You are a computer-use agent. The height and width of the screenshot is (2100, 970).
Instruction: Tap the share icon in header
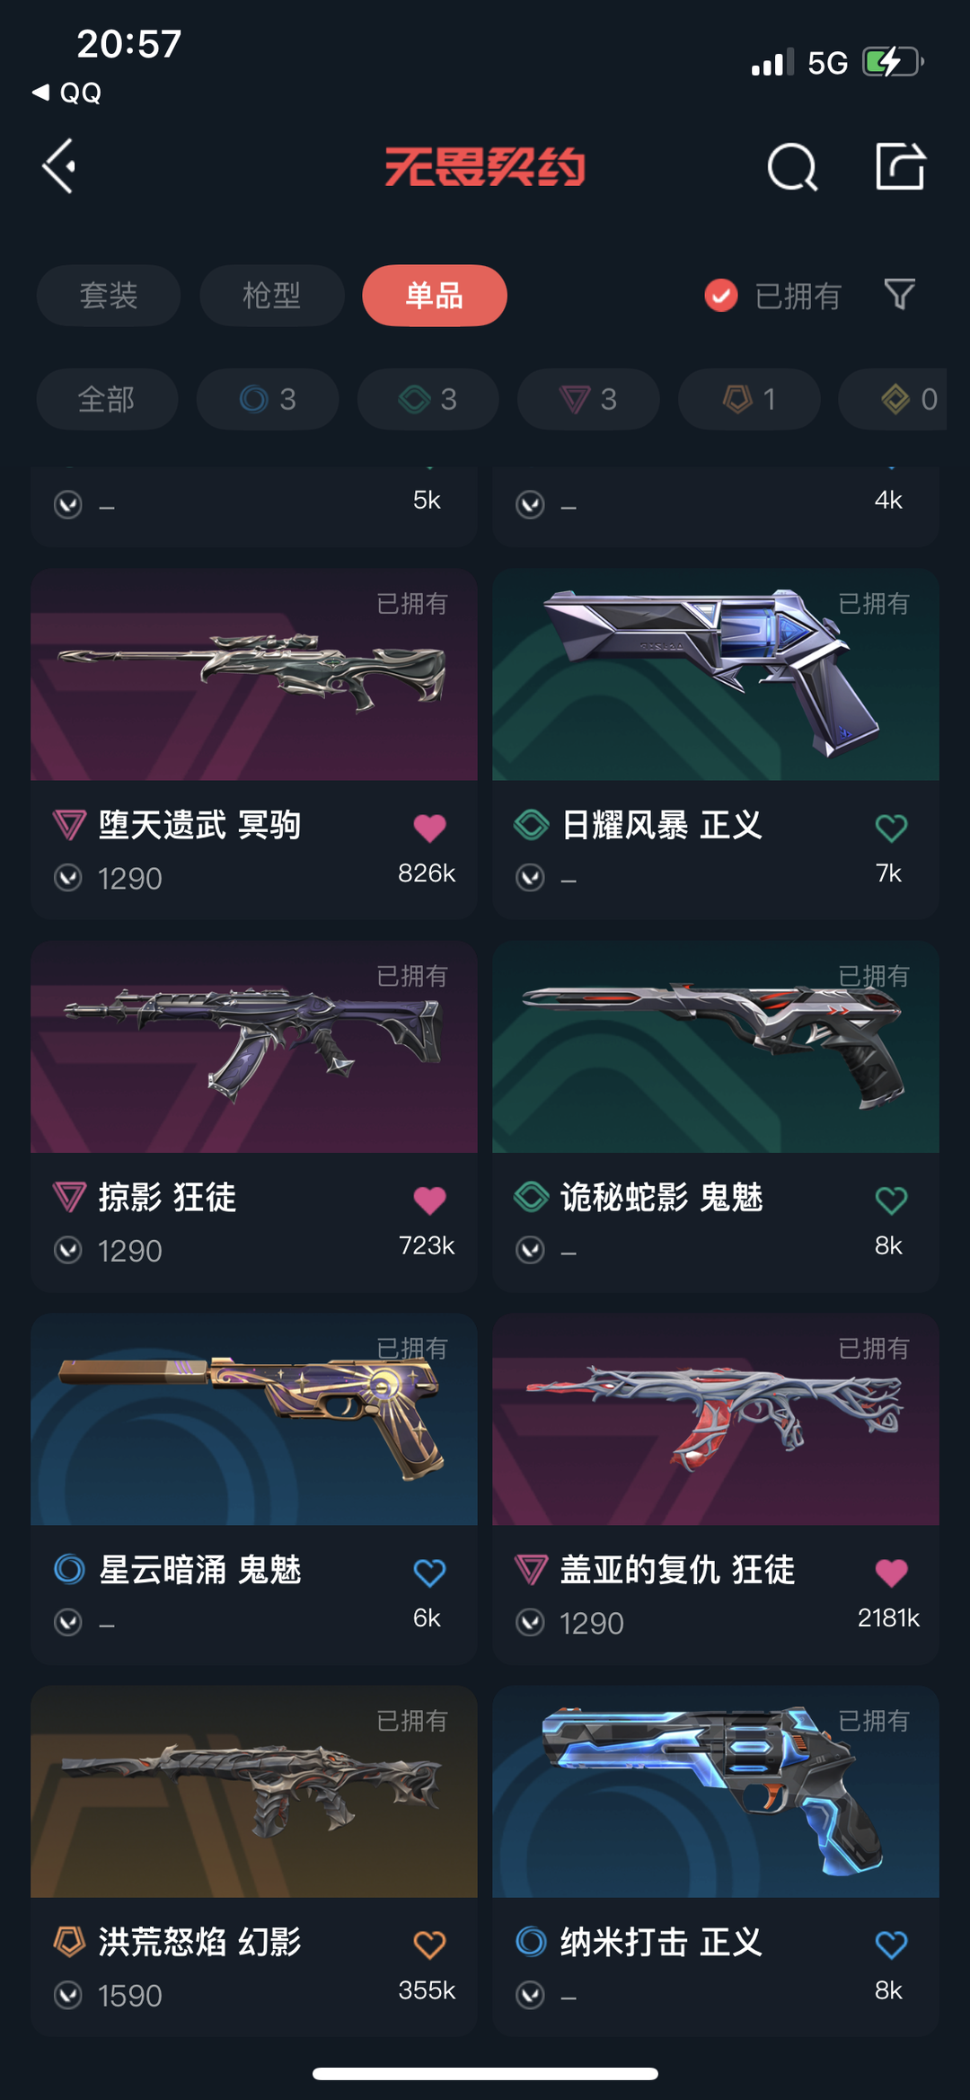[x=900, y=166]
